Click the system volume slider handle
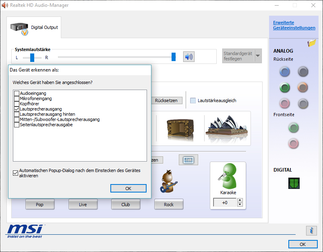323x252 pixels. pos(174,57)
